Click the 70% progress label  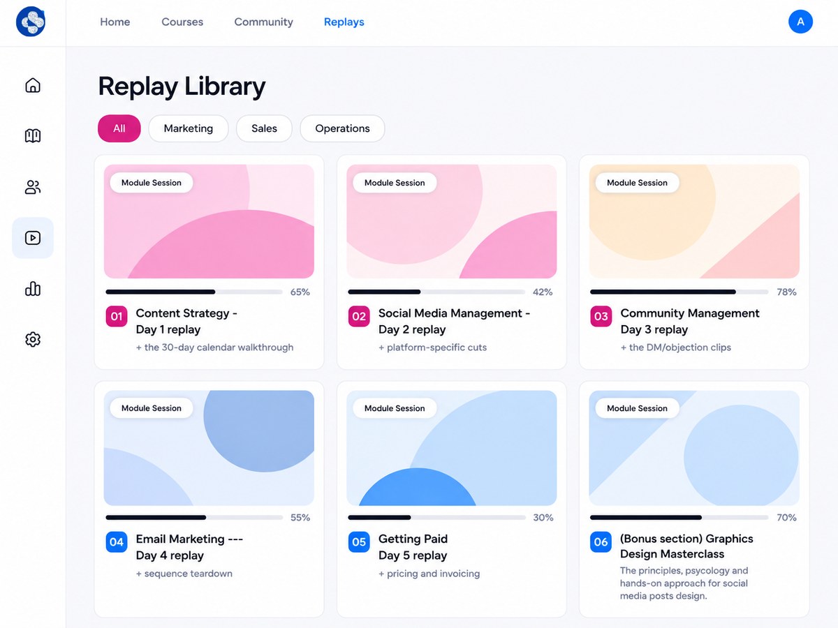pos(786,518)
